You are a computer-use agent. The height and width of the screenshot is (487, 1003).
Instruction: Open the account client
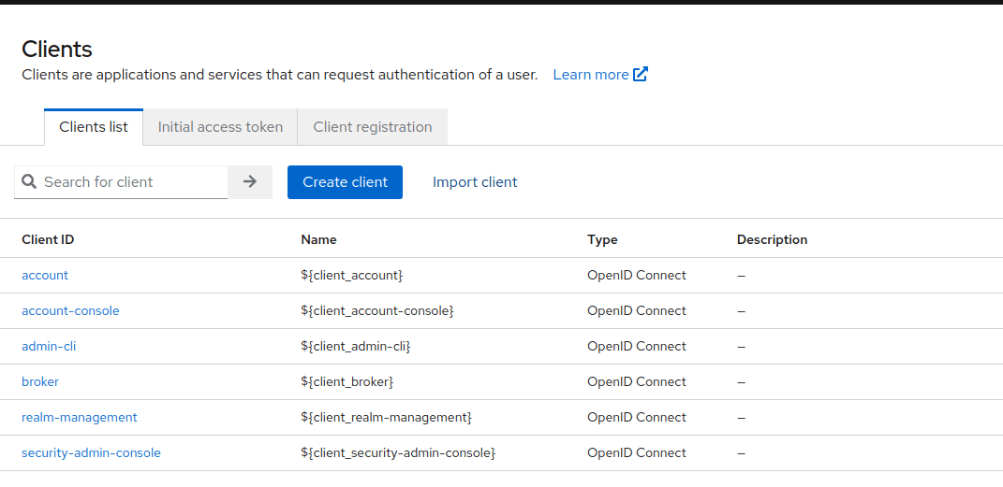point(45,276)
